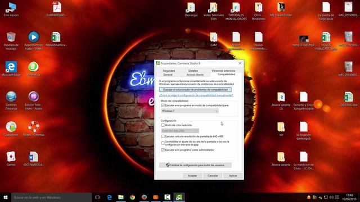Select the Nueva carpeta (2) folder
Image resolution: width=360 pixels, height=202 pixels.
pos(281,101)
